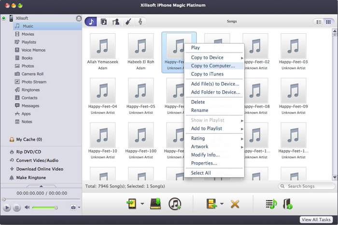Switch to the Albums view icon
The width and height of the screenshot is (338, 225).
[103, 22]
